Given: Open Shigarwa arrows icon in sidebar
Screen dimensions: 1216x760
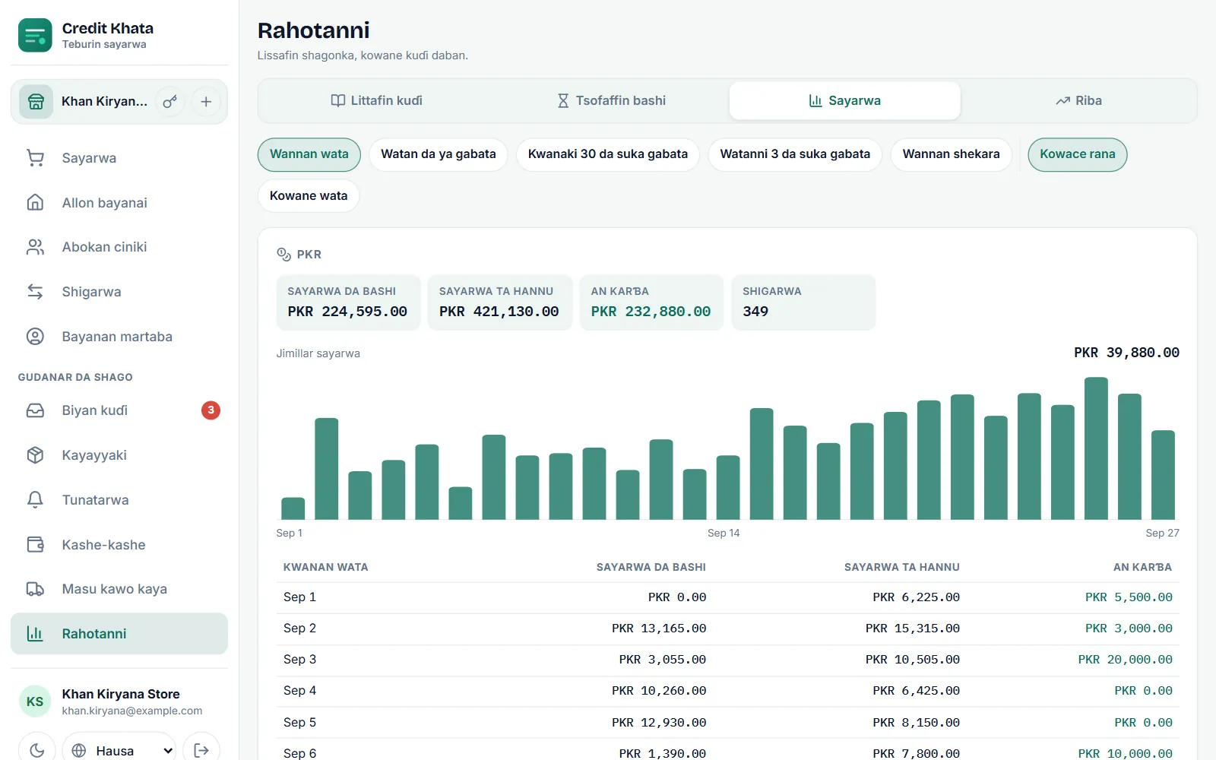Looking at the screenshot, I should click(x=35, y=292).
